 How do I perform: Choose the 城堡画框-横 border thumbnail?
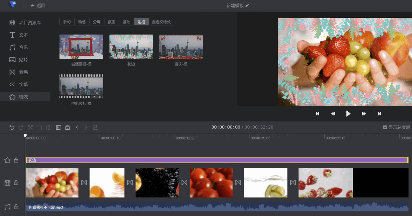pos(81,47)
